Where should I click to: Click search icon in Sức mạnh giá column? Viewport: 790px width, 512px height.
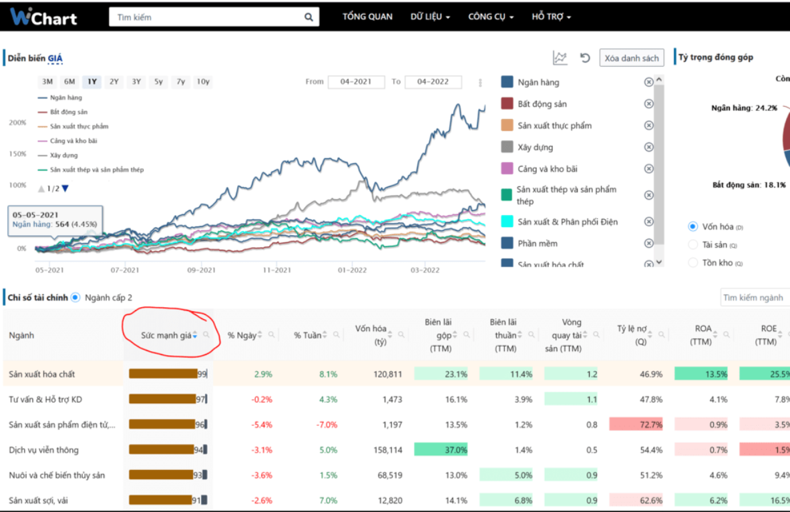(x=206, y=335)
